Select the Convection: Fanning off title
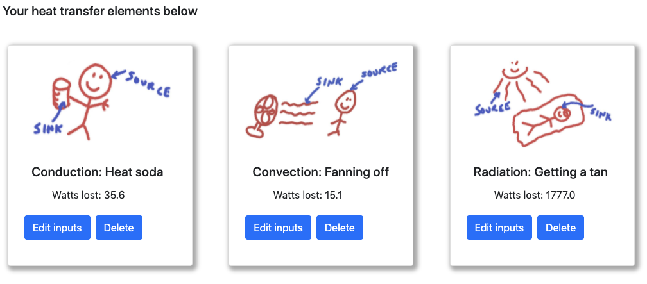 (321, 172)
